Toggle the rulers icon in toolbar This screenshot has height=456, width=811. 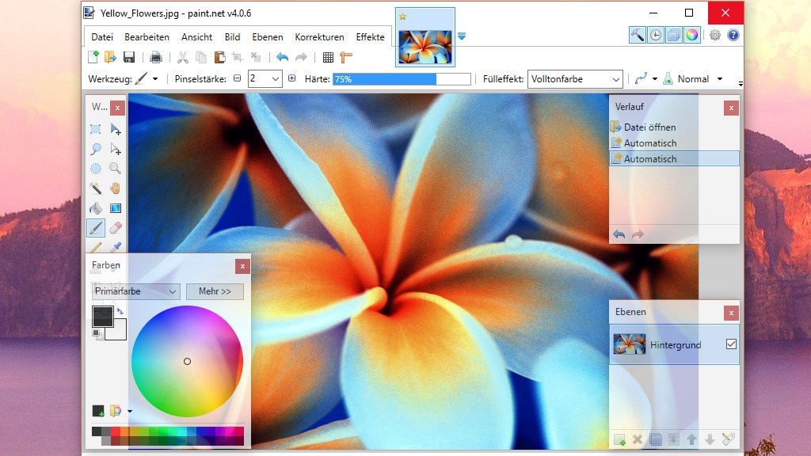[x=346, y=57]
